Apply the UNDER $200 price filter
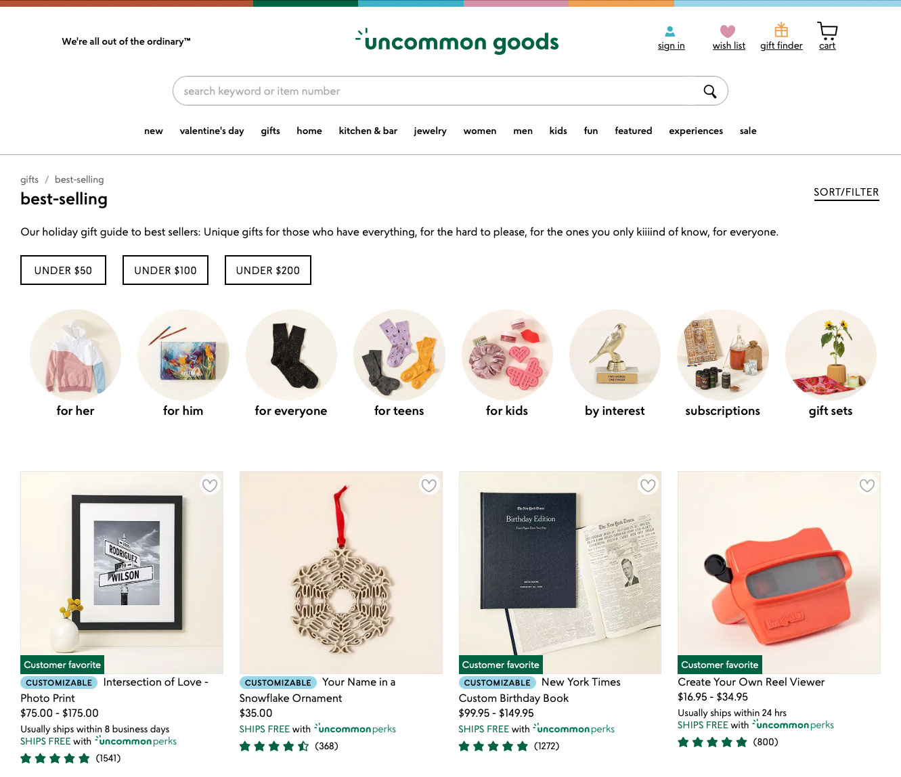The image size is (901, 777). coord(268,270)
